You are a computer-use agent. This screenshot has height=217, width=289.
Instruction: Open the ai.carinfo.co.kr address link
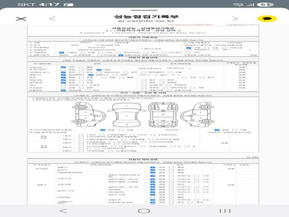(x=146, y=21)
